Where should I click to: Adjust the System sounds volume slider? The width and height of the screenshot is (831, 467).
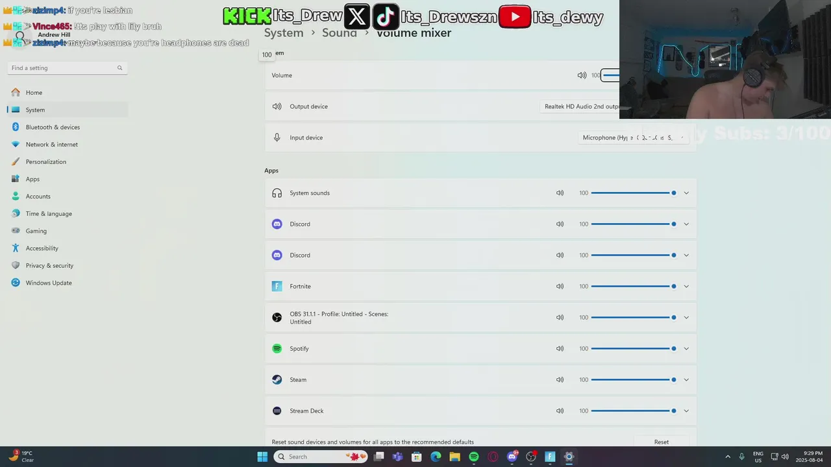tap(634, 193)
